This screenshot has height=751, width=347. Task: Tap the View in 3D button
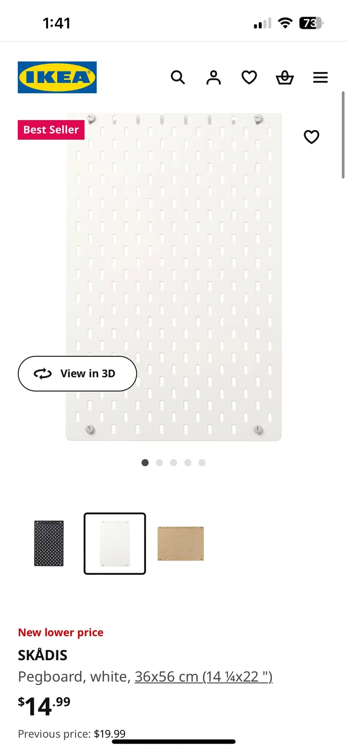pyautogui.click(x=77, y=373)
